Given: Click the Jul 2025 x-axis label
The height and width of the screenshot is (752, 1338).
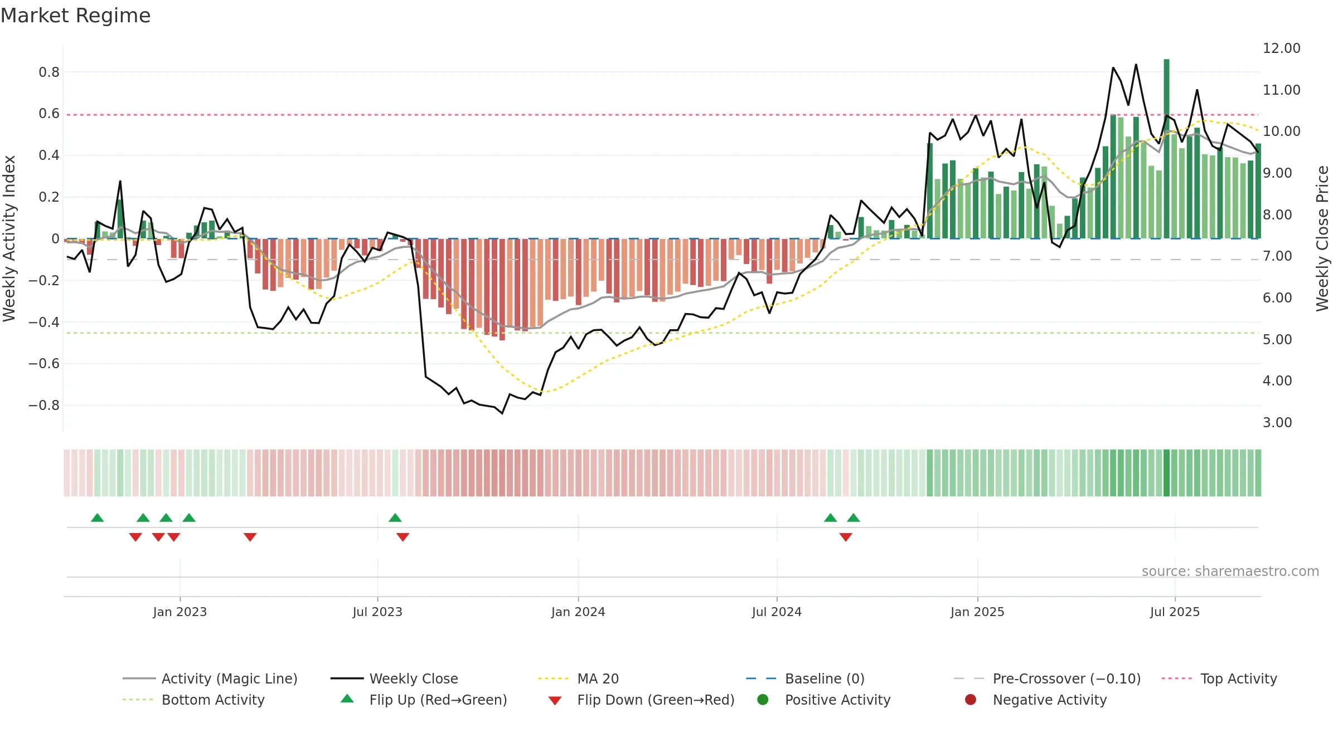Looking at the screenshot, I should coord(1175,612).
